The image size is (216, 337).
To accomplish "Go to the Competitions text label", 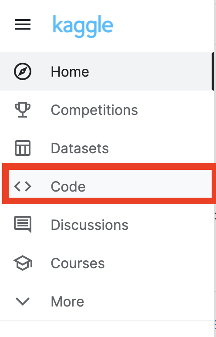I will tap(94, 110).
